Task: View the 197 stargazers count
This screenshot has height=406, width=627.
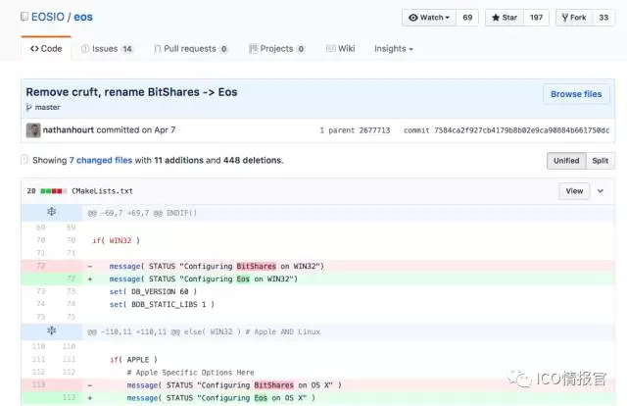Action: (x=536, y=18)
